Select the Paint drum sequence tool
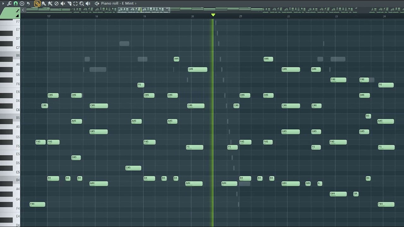 (x=50, y=3)
